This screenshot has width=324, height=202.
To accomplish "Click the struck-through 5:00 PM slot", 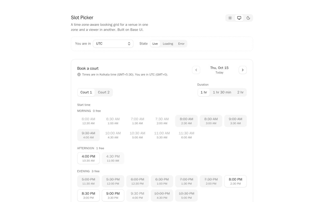I will click(x=88, y=181).
